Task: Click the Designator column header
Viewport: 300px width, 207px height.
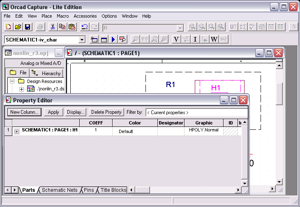Action: 171,123
